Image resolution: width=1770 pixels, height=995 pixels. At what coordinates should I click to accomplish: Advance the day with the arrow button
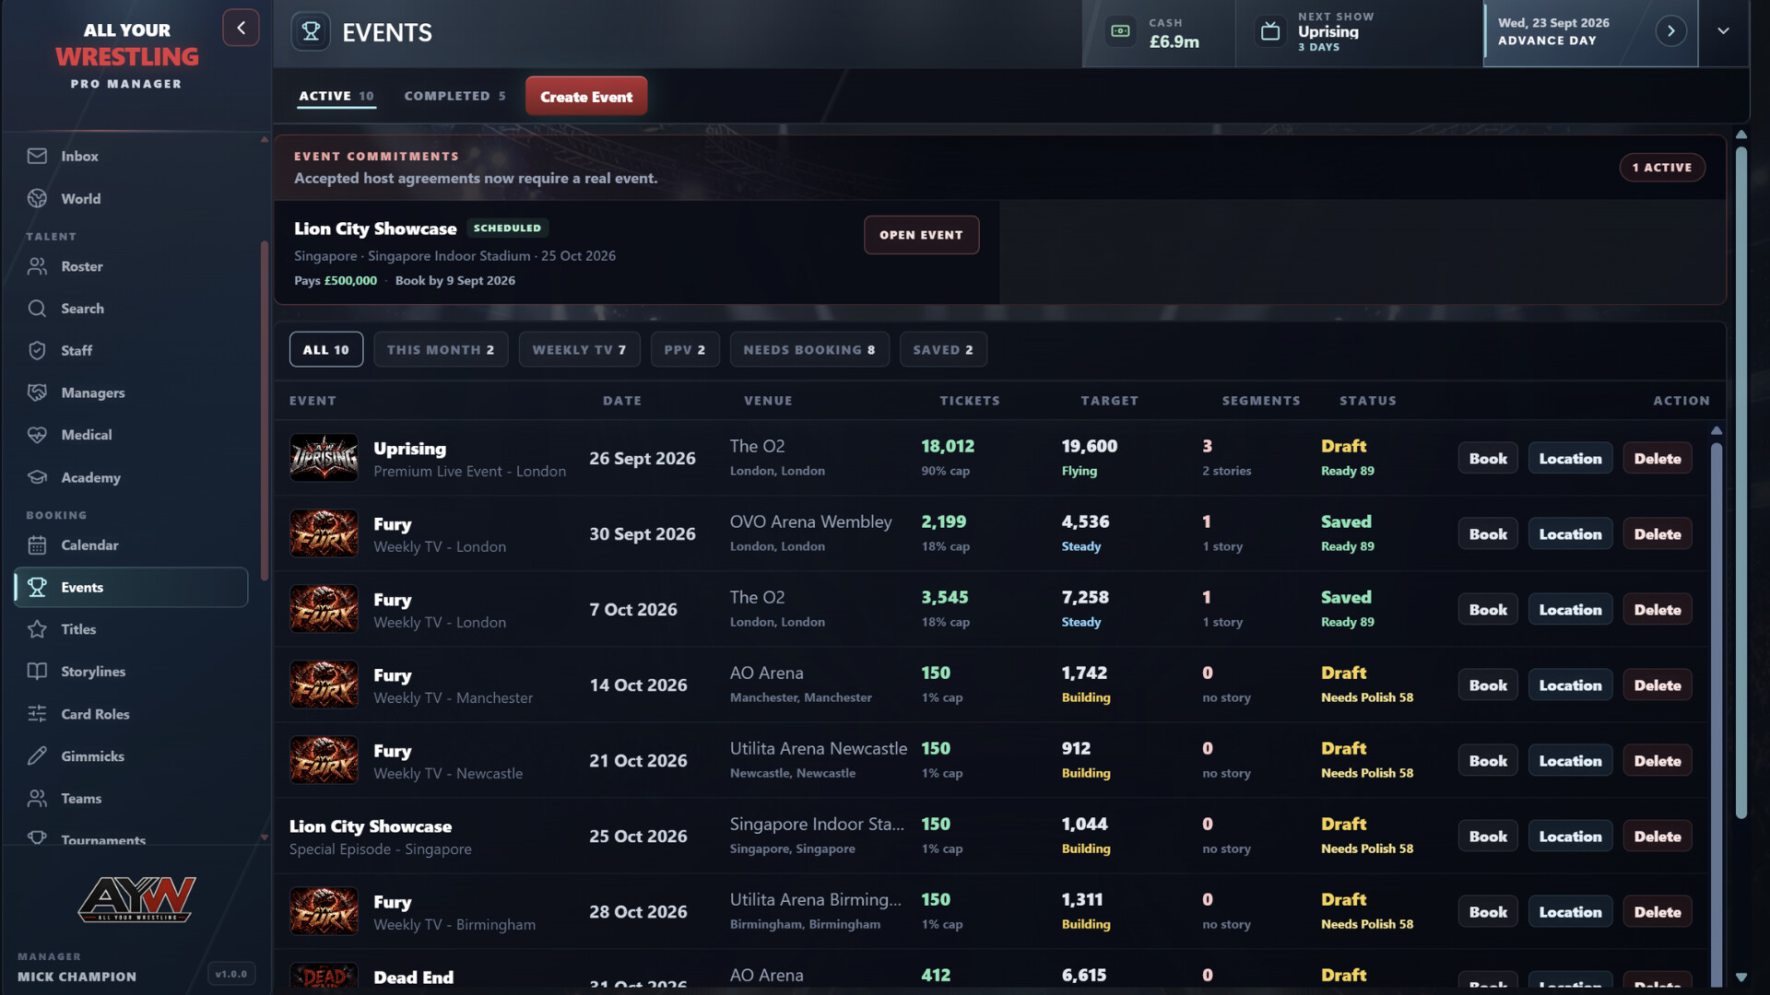[x=1670, y=31]
